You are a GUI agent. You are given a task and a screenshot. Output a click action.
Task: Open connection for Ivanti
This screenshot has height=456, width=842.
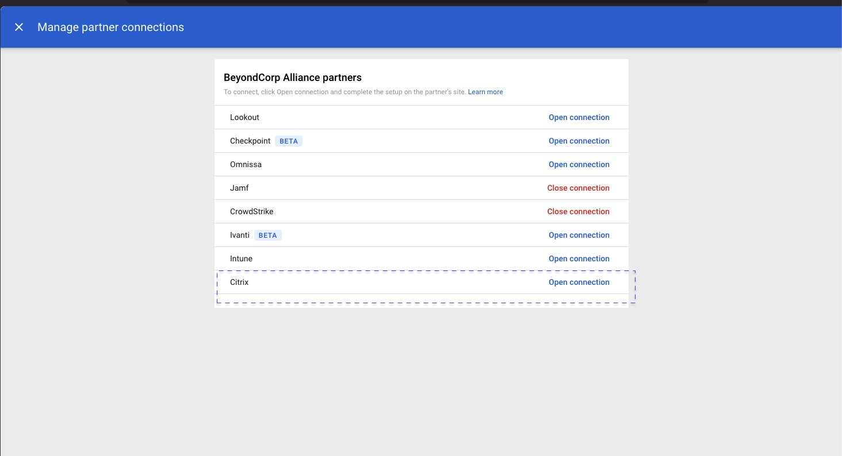579,235
